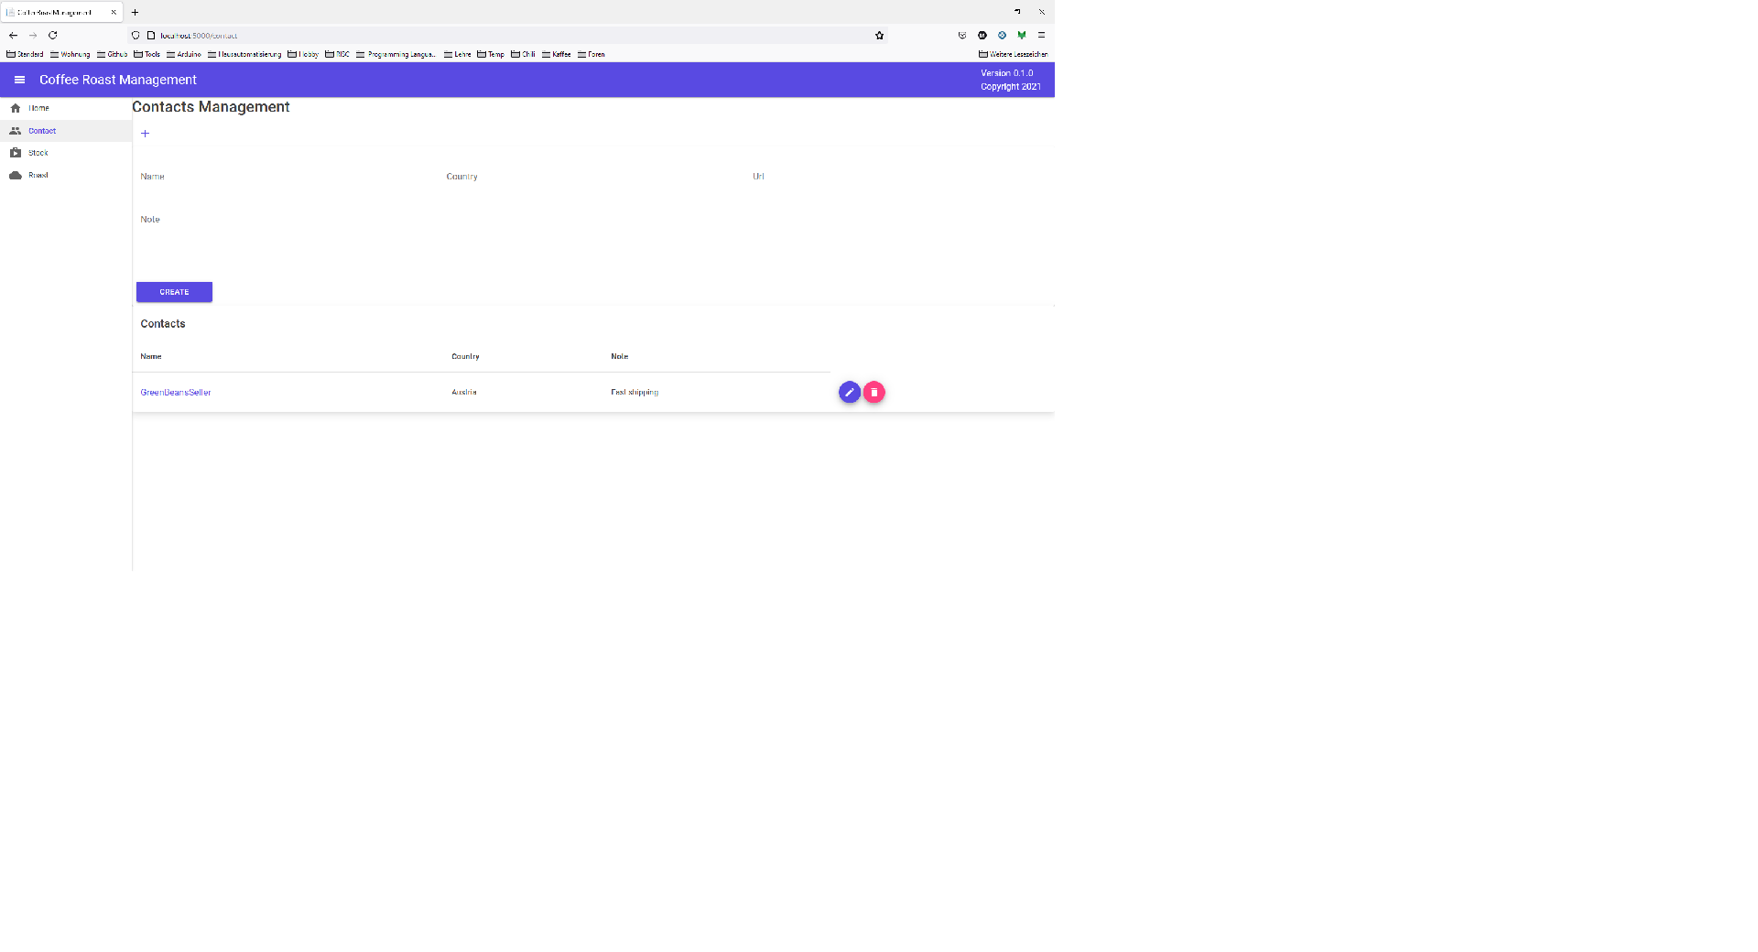The width and height of the screenshot is (1758, 952).
Task: Open the Tools bookmarks folder
Action: [146, 54]
